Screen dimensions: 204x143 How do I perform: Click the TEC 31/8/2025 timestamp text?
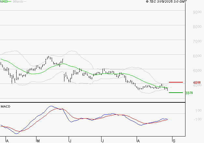click(166, 2)
